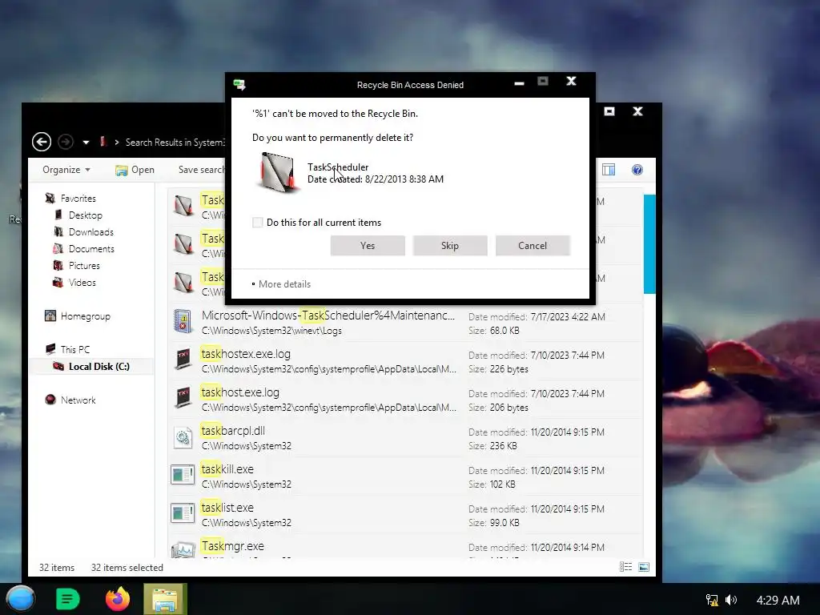The image size is (820, 615).
Task: Click the taskhost.exe.log file icon
Action: [x=183, y=399]
